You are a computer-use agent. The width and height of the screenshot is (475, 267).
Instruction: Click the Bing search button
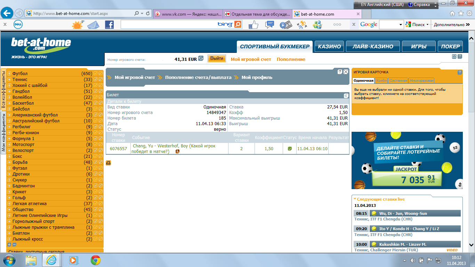[238, 24]
